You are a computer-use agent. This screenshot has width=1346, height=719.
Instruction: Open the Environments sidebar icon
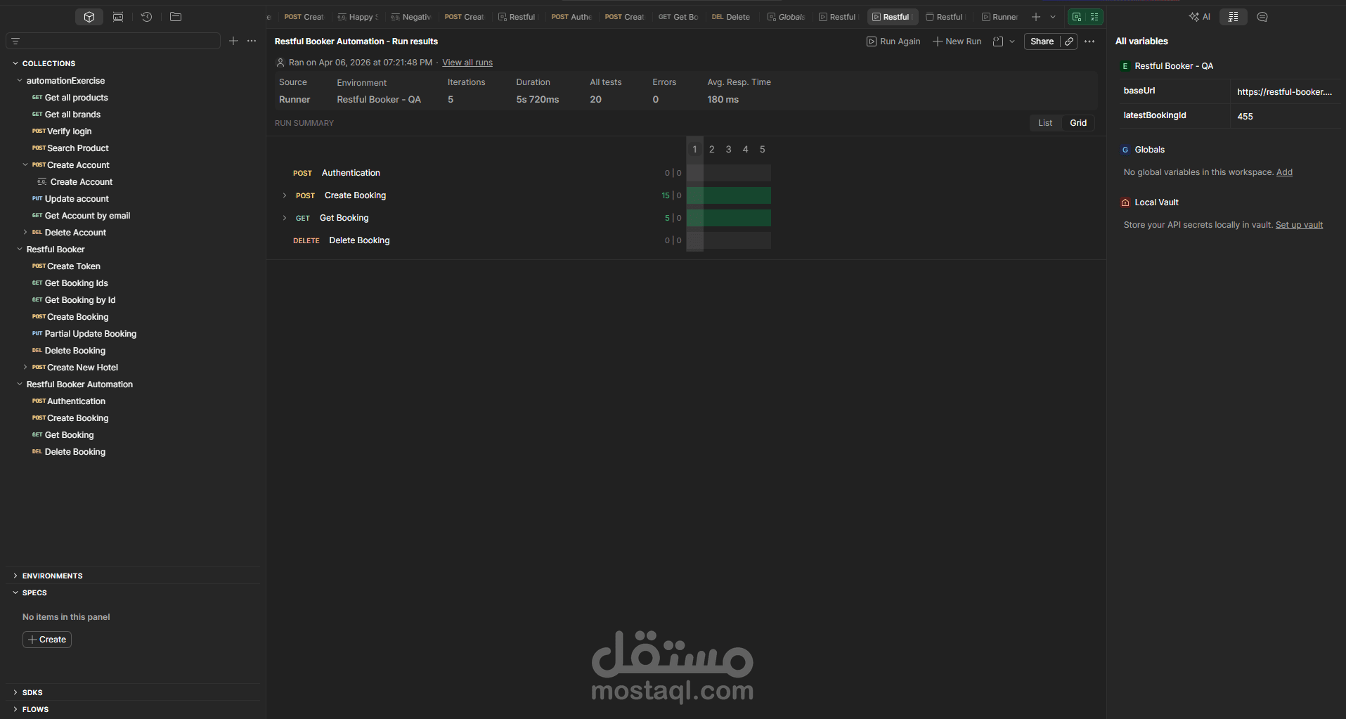point(118,17)
